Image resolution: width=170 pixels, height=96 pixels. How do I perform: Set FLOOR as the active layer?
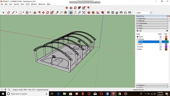(x=138, y=47)
